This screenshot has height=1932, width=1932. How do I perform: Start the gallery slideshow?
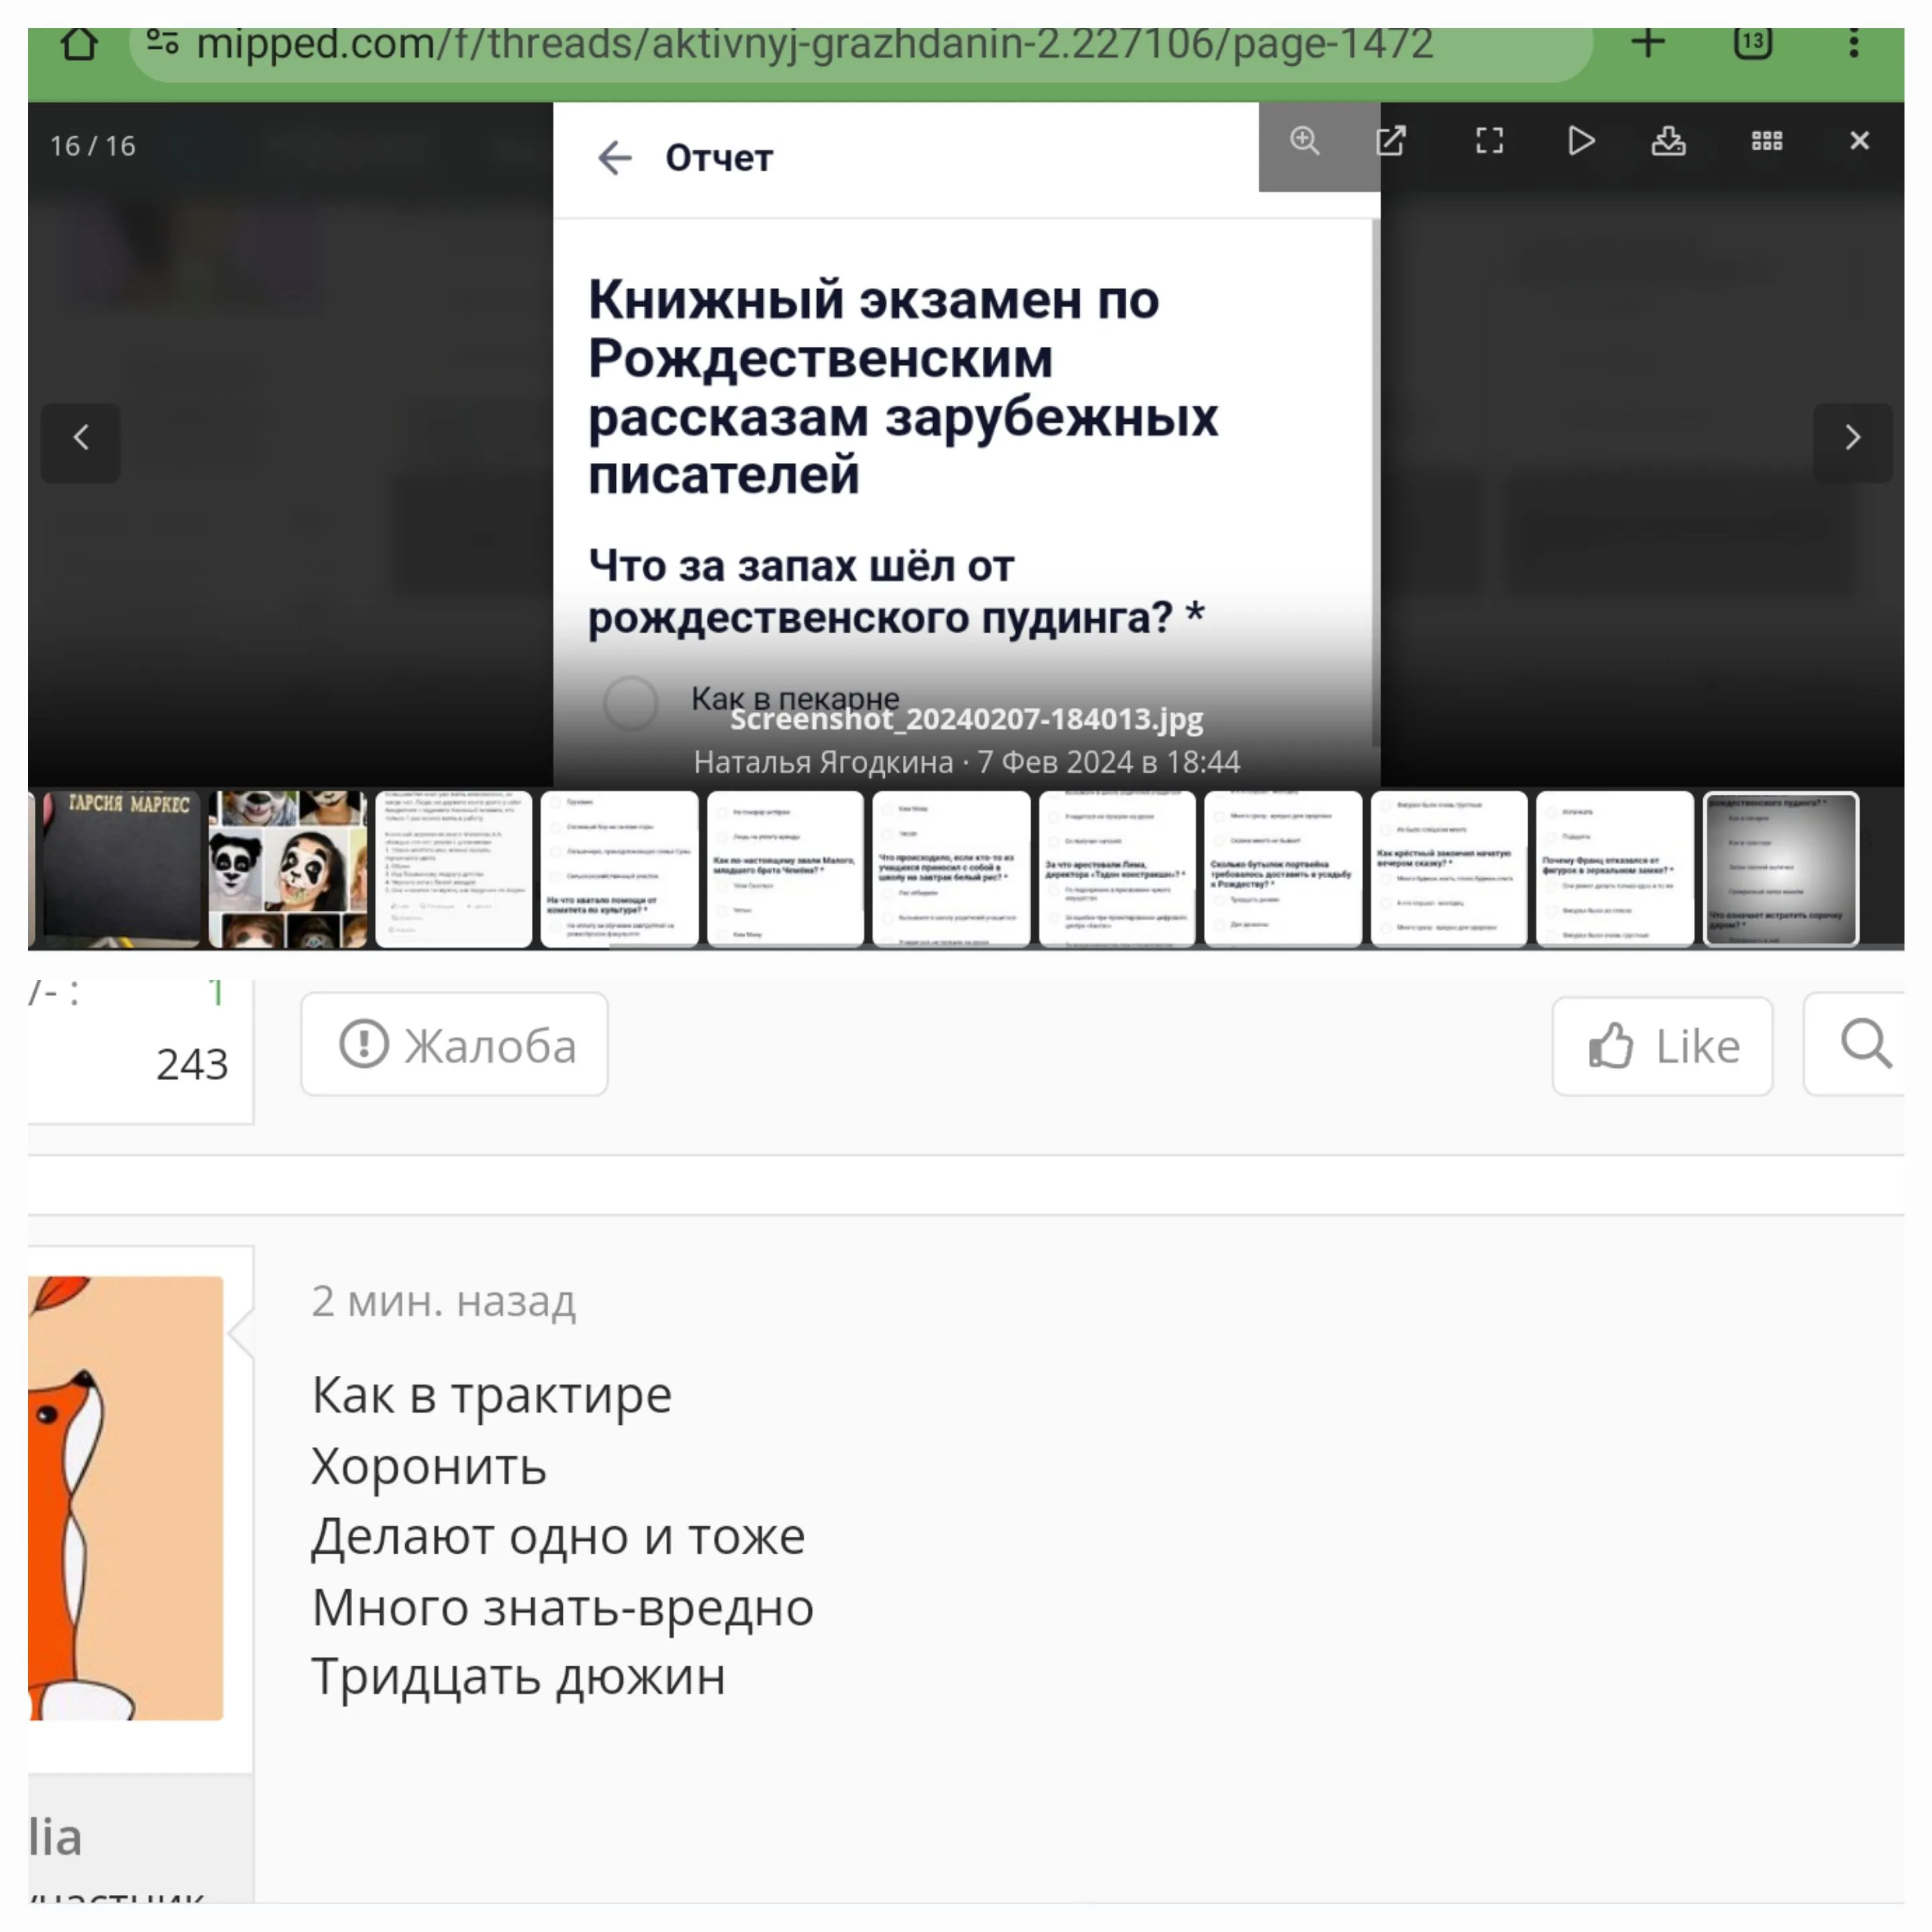coord(1580,141)
